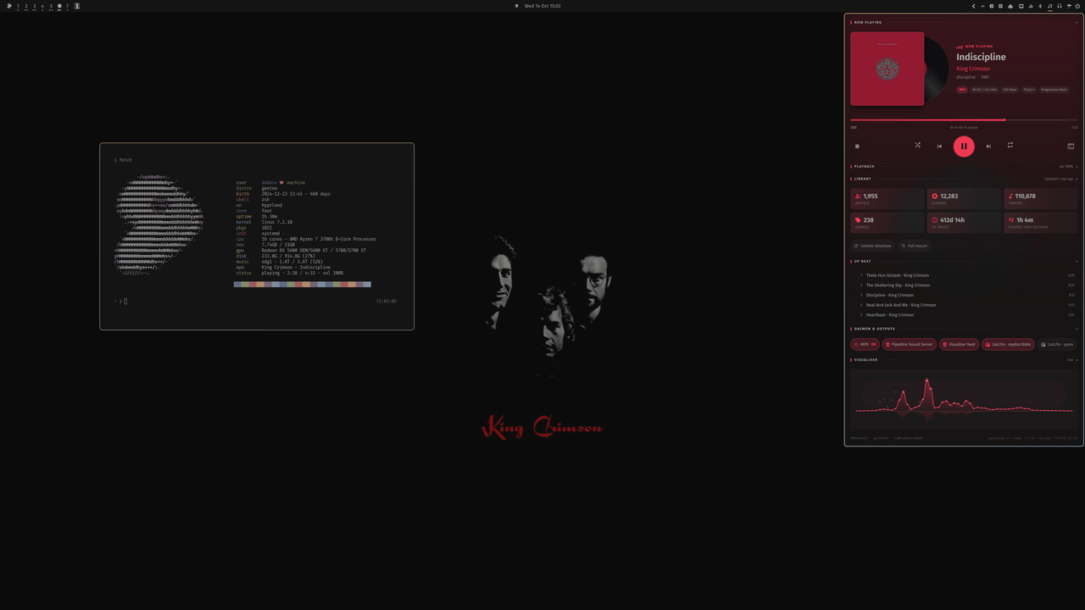Click the power icon in the top bar
The width and height of the screenshot is (1085, 610).
tap(1077, 6)
